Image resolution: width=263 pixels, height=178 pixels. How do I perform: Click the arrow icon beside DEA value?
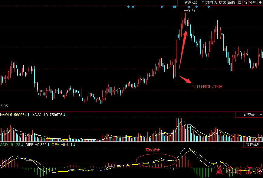coord(74,145)
